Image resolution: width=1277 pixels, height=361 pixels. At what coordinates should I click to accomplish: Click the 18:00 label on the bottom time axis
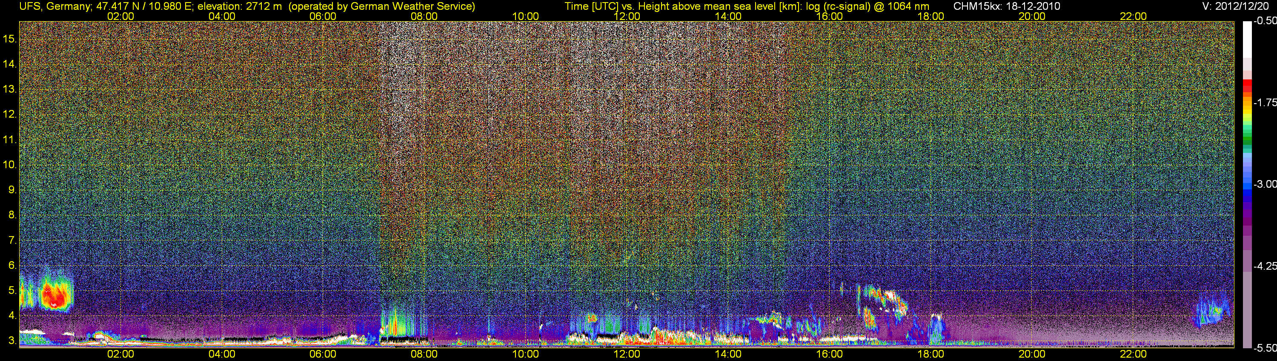pos(931,354)
